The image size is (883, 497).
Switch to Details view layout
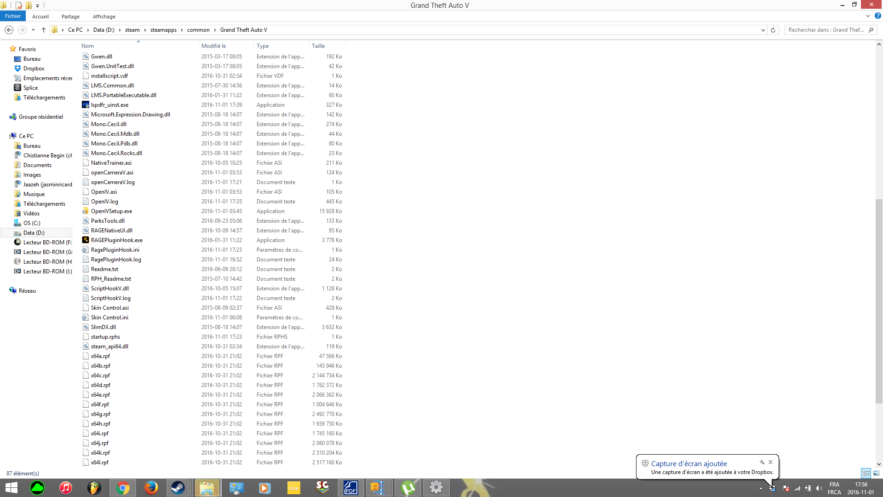click(x=866, y=473)
